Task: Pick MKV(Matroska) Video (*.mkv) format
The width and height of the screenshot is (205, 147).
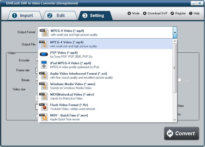Action: click(x=105, y=96)
